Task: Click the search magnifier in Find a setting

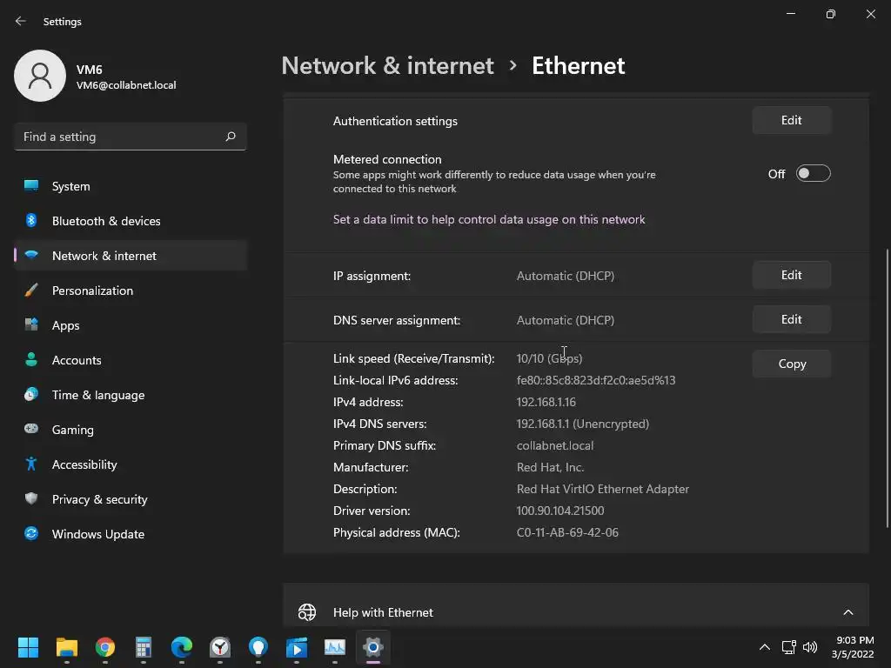Action: (231, 137)
